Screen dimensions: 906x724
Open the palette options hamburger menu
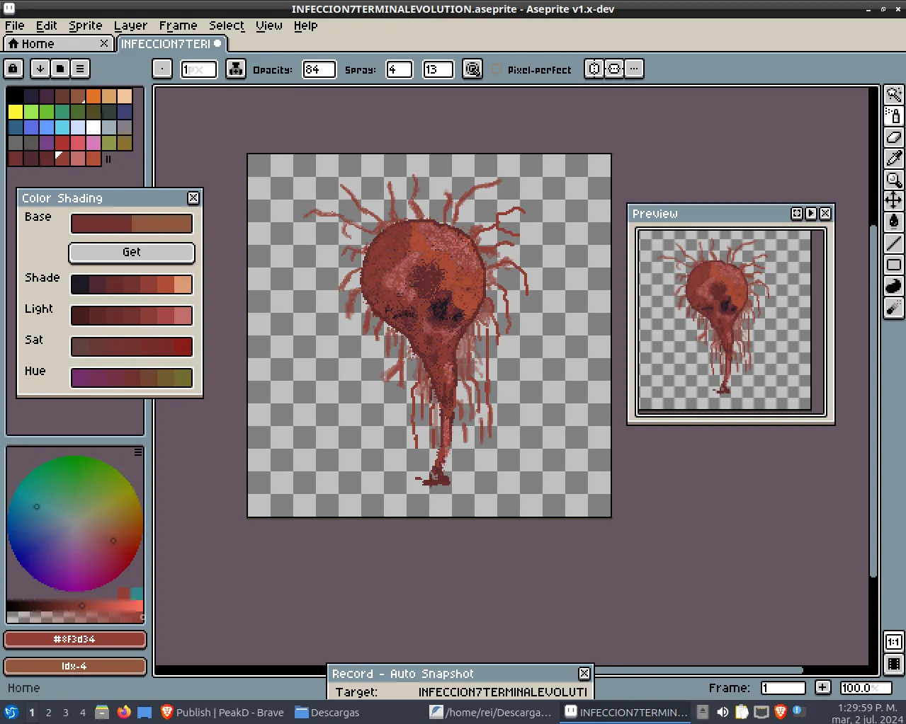80,69
